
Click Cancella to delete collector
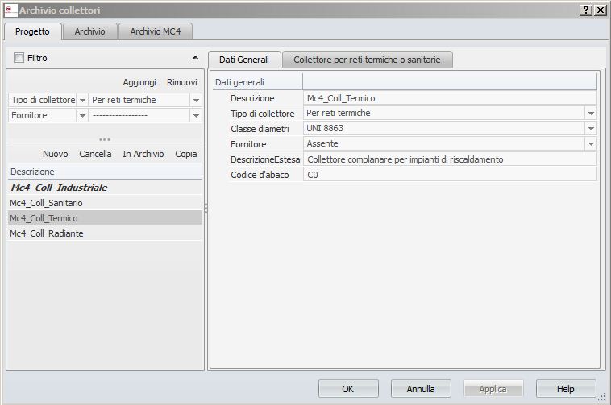(95, 154)
